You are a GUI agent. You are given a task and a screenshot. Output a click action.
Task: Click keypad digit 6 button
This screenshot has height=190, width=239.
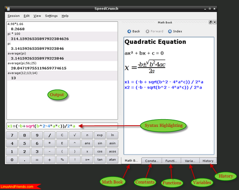(37, 143)
